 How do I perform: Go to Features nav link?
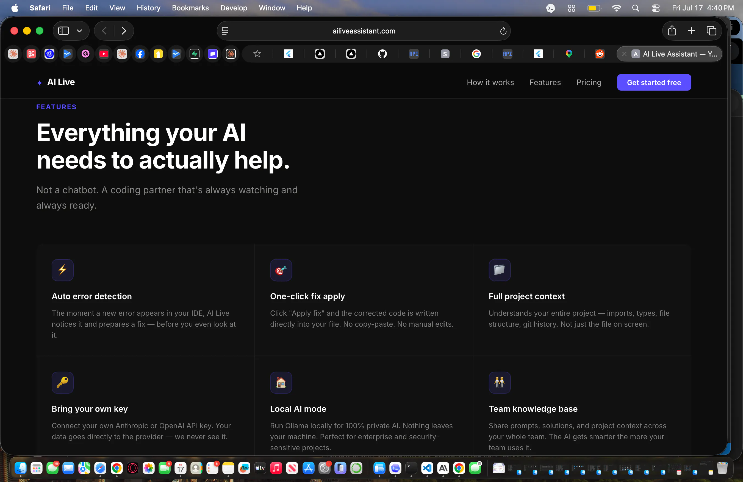pos(545,82)
